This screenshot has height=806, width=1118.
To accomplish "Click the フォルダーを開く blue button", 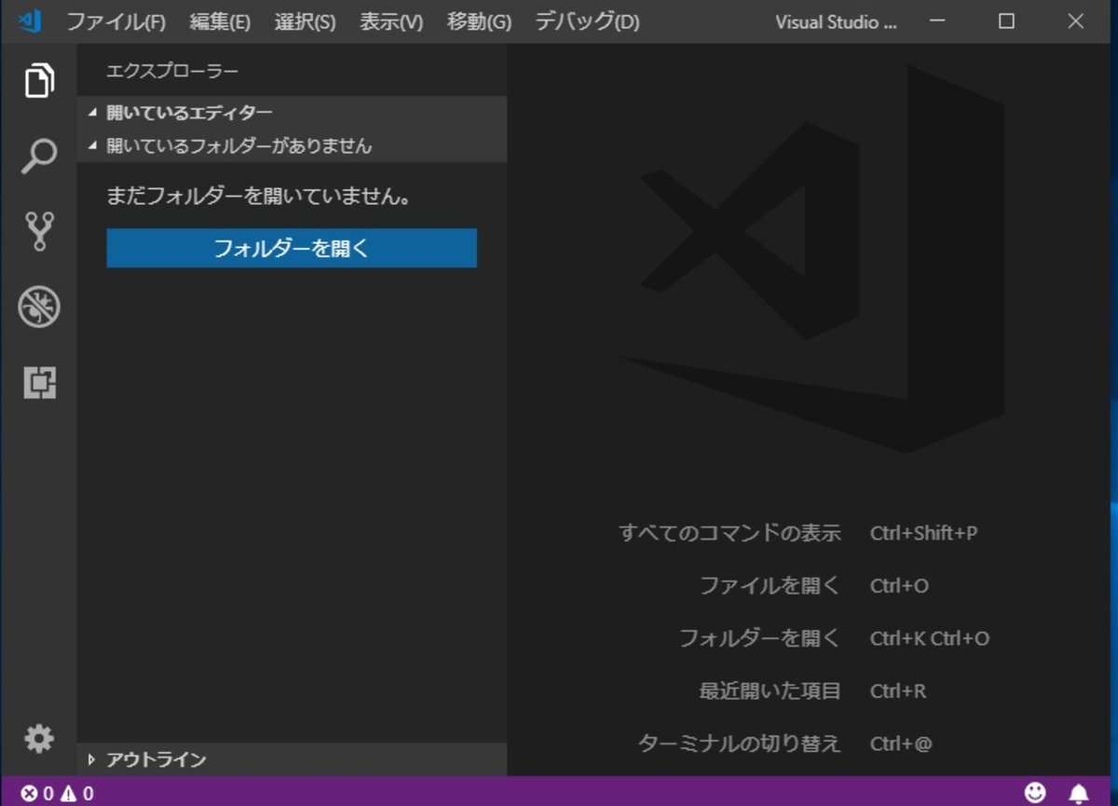I will click(292, 248).
